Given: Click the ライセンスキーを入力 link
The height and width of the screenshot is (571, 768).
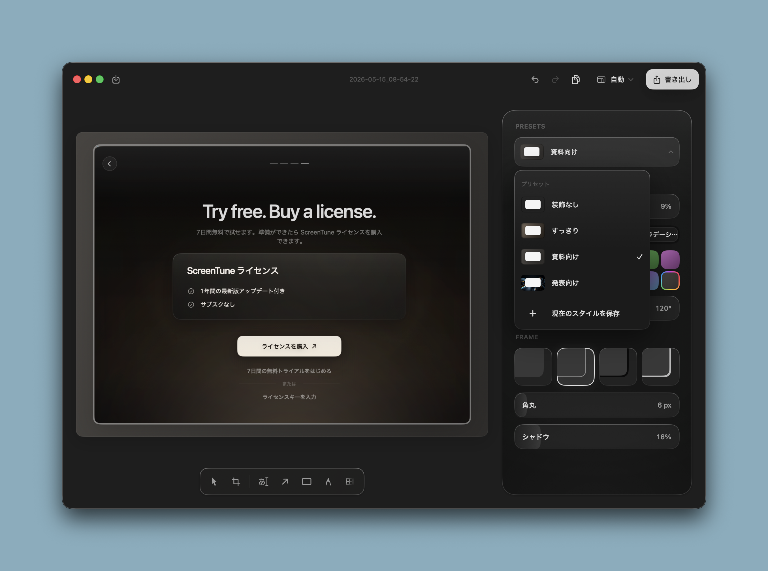Looking at the screenshot, I should click(289, 397).
